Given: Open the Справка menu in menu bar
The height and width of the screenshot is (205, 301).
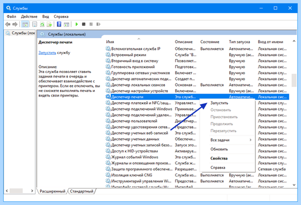Looking at the screenshot, I should click(61, 16).
